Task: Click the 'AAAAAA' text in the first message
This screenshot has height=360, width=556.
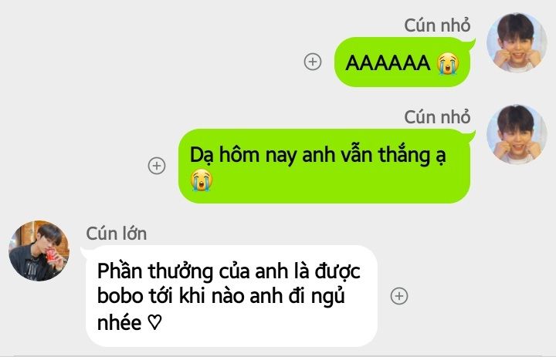Action: tap(388, 63)
